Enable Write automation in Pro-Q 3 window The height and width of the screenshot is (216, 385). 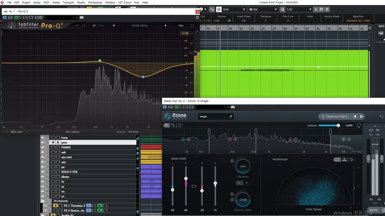pyautogui.click(x=19, y=17)
